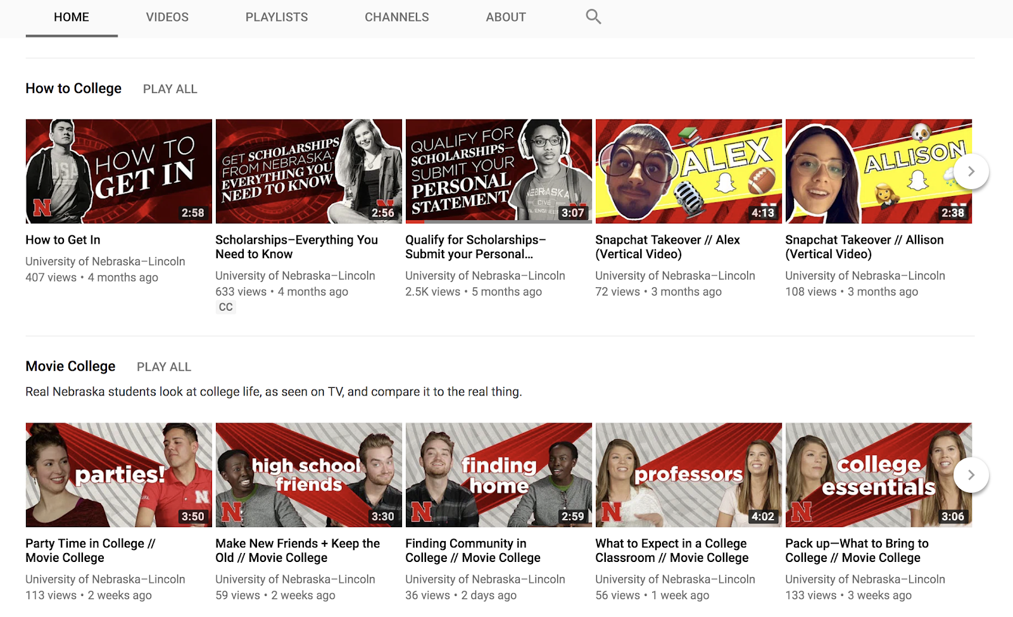
Task: Click '2.5K views • 5 months ago' text
Action: pos(474,292)
